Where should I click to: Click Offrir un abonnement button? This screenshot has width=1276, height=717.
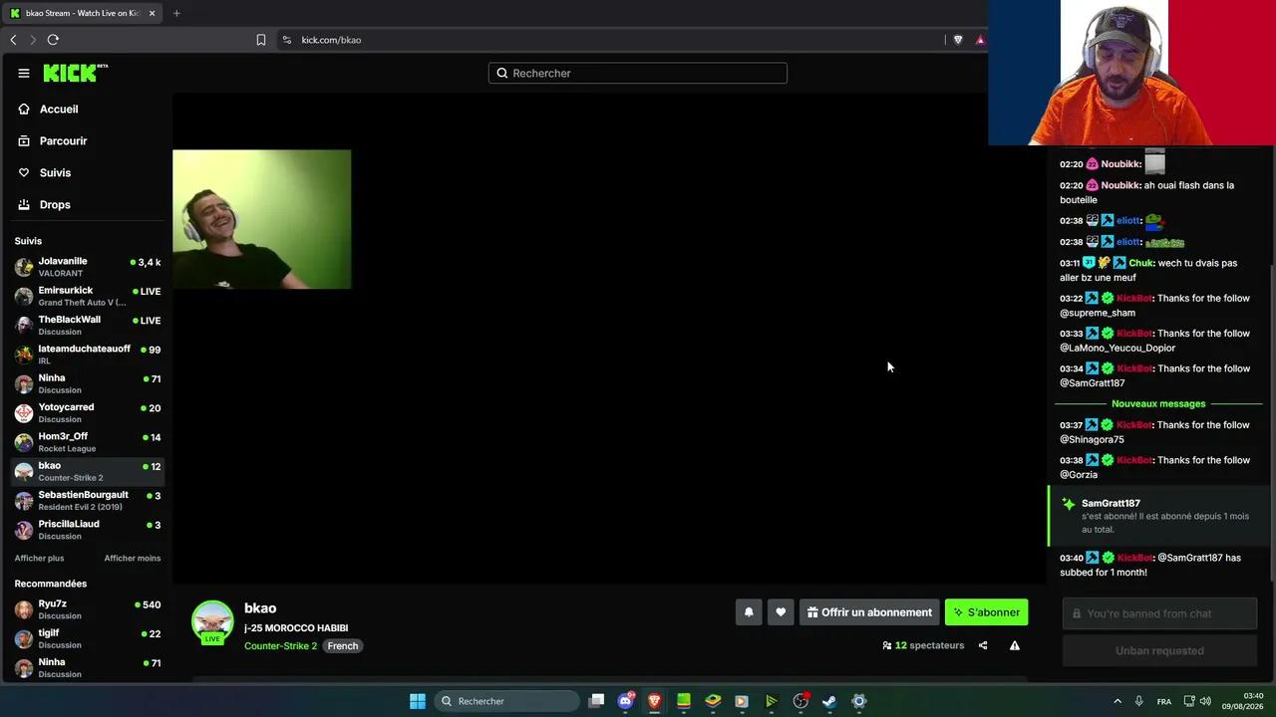[869, 612]
